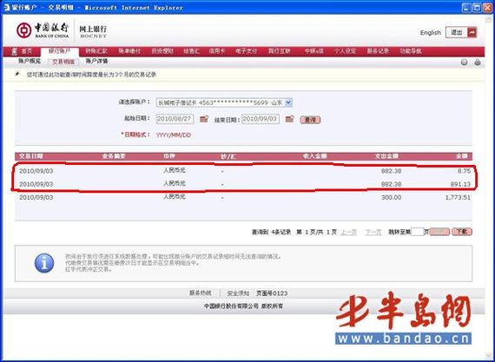Switch to the 账户详情 sub-tab

coord(96,62)
